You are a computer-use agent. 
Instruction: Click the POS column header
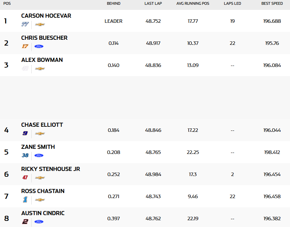7,4
